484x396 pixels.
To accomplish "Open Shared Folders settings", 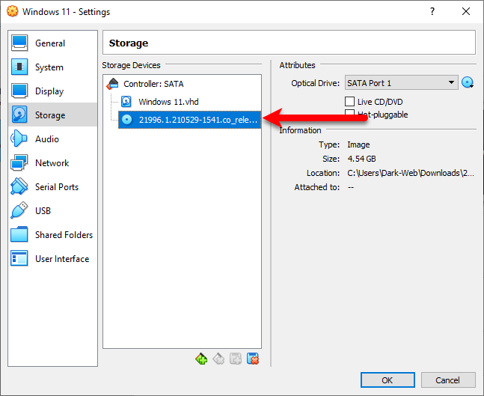I will [53, 235].
